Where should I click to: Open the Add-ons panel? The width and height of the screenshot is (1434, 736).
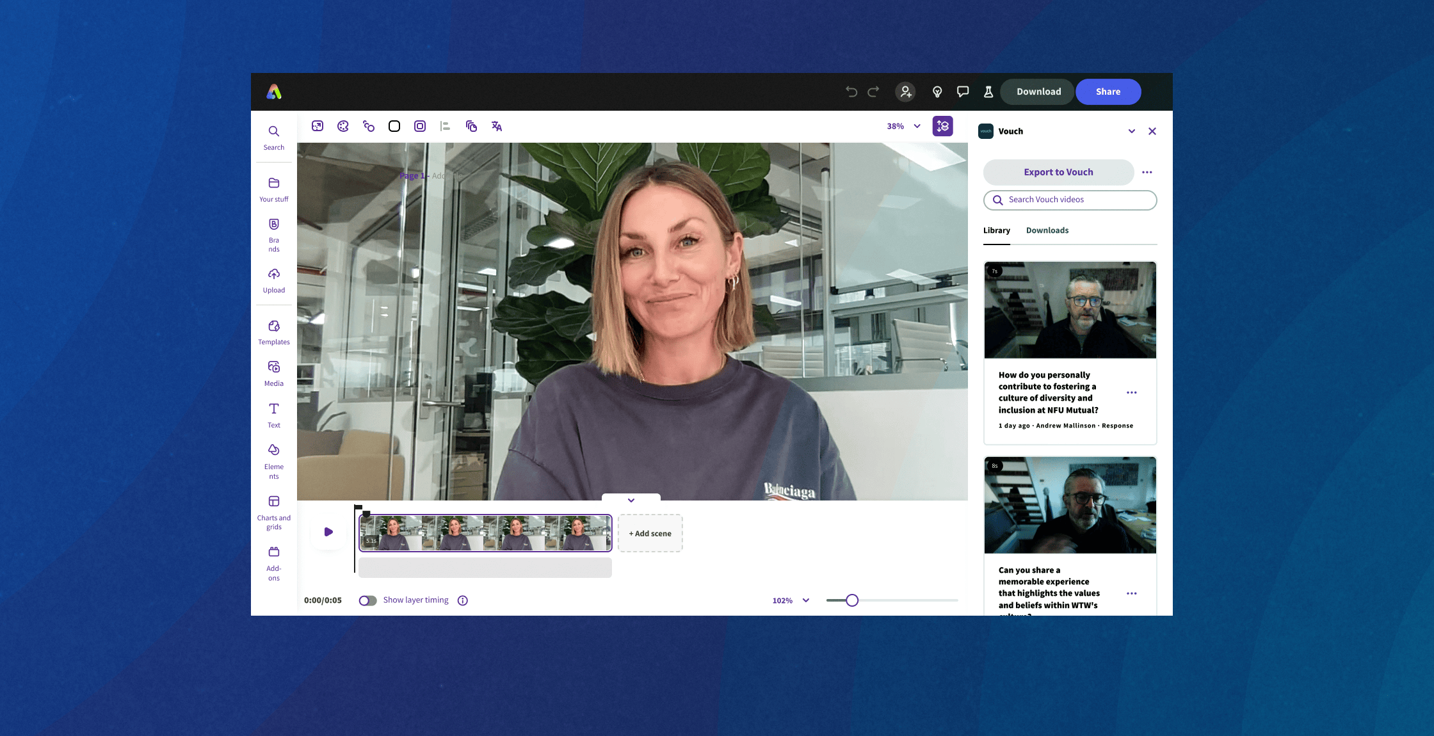click(x=274, y=563)
